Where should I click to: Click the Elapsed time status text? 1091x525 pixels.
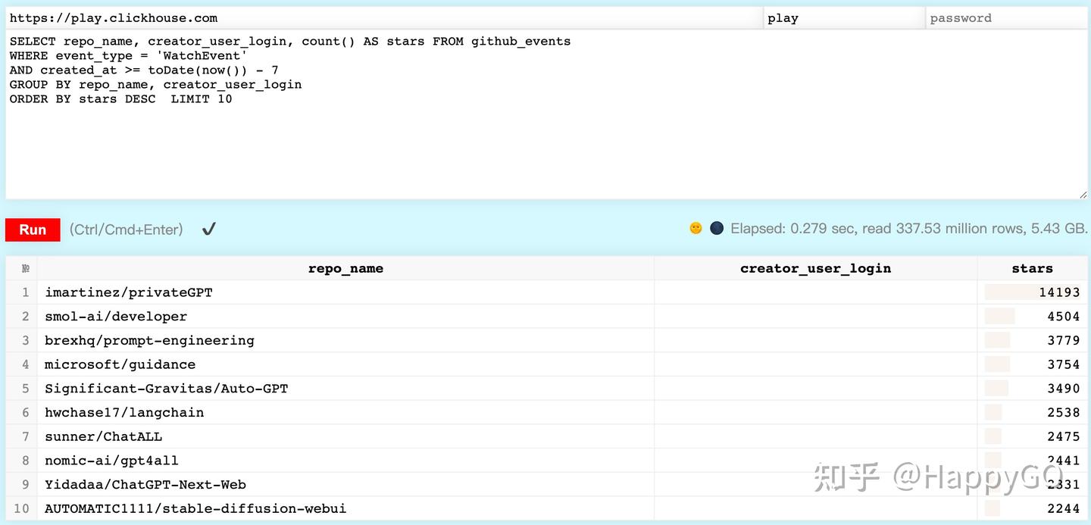point(909,228)
